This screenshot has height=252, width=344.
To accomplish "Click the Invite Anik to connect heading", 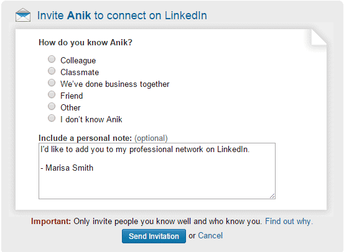I will (122, 16).
